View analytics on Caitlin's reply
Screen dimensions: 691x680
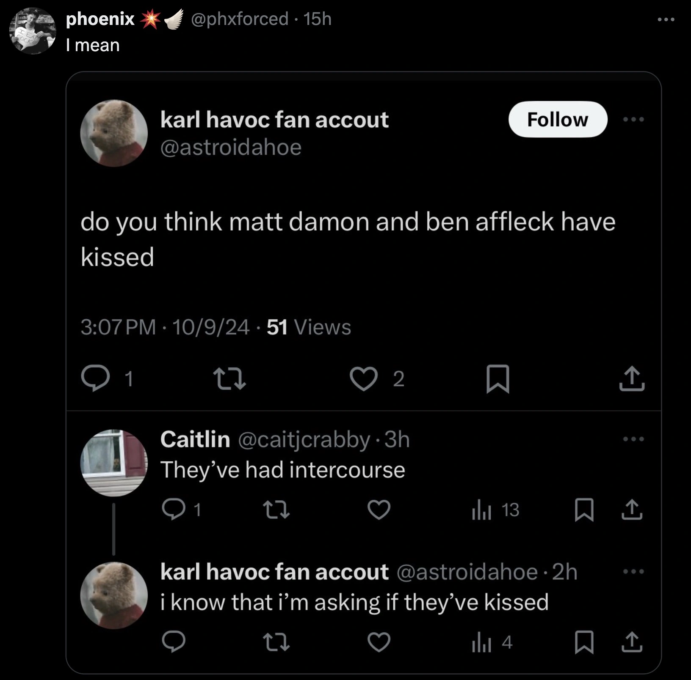(x=481, y=510)
